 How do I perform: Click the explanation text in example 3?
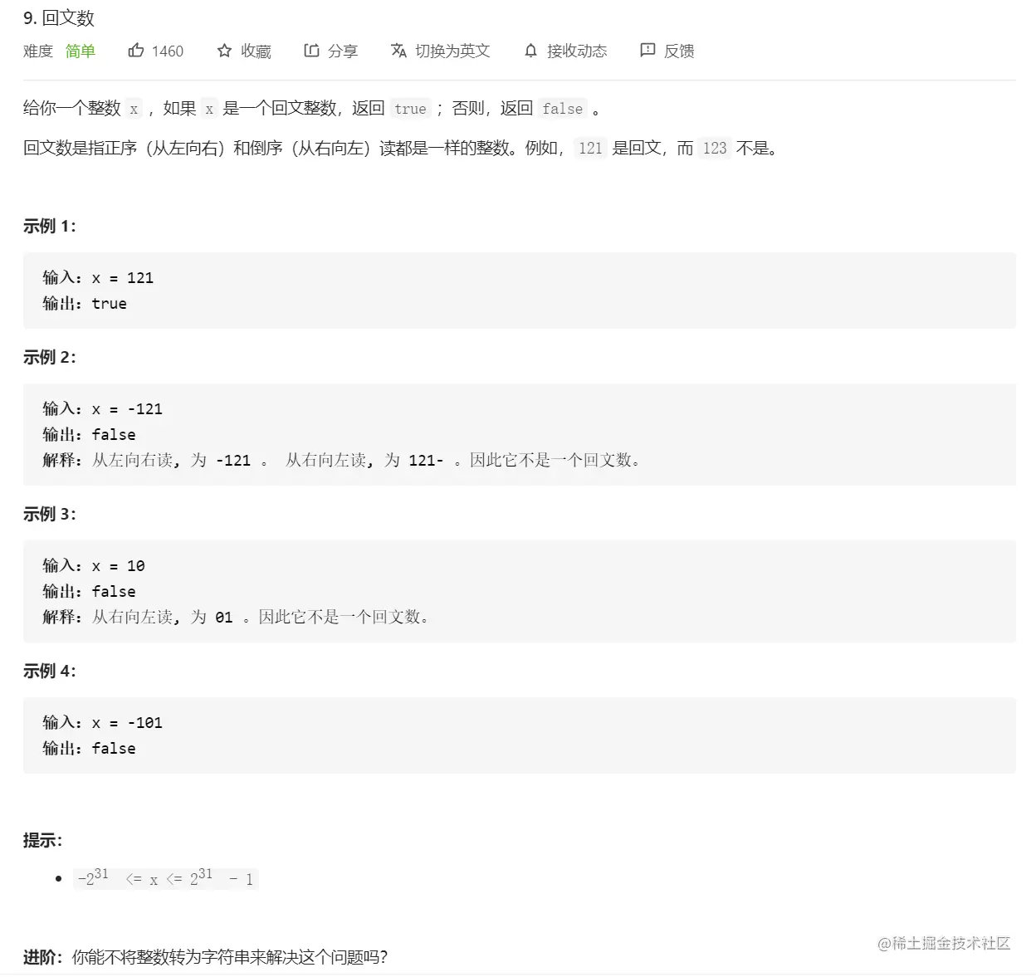click(x=237, y=618)
